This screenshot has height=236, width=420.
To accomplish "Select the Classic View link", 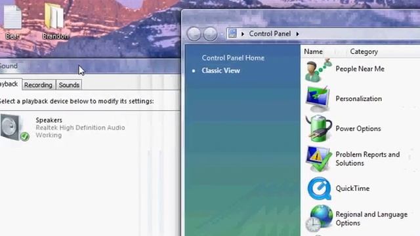I will (220, 71).
